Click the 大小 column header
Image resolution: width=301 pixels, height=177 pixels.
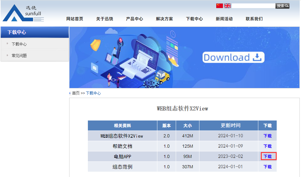point(188,125)
